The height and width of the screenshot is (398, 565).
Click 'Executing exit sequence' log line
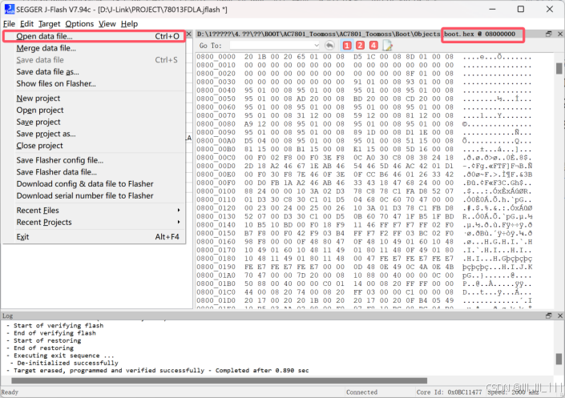[x=60, y=356]
